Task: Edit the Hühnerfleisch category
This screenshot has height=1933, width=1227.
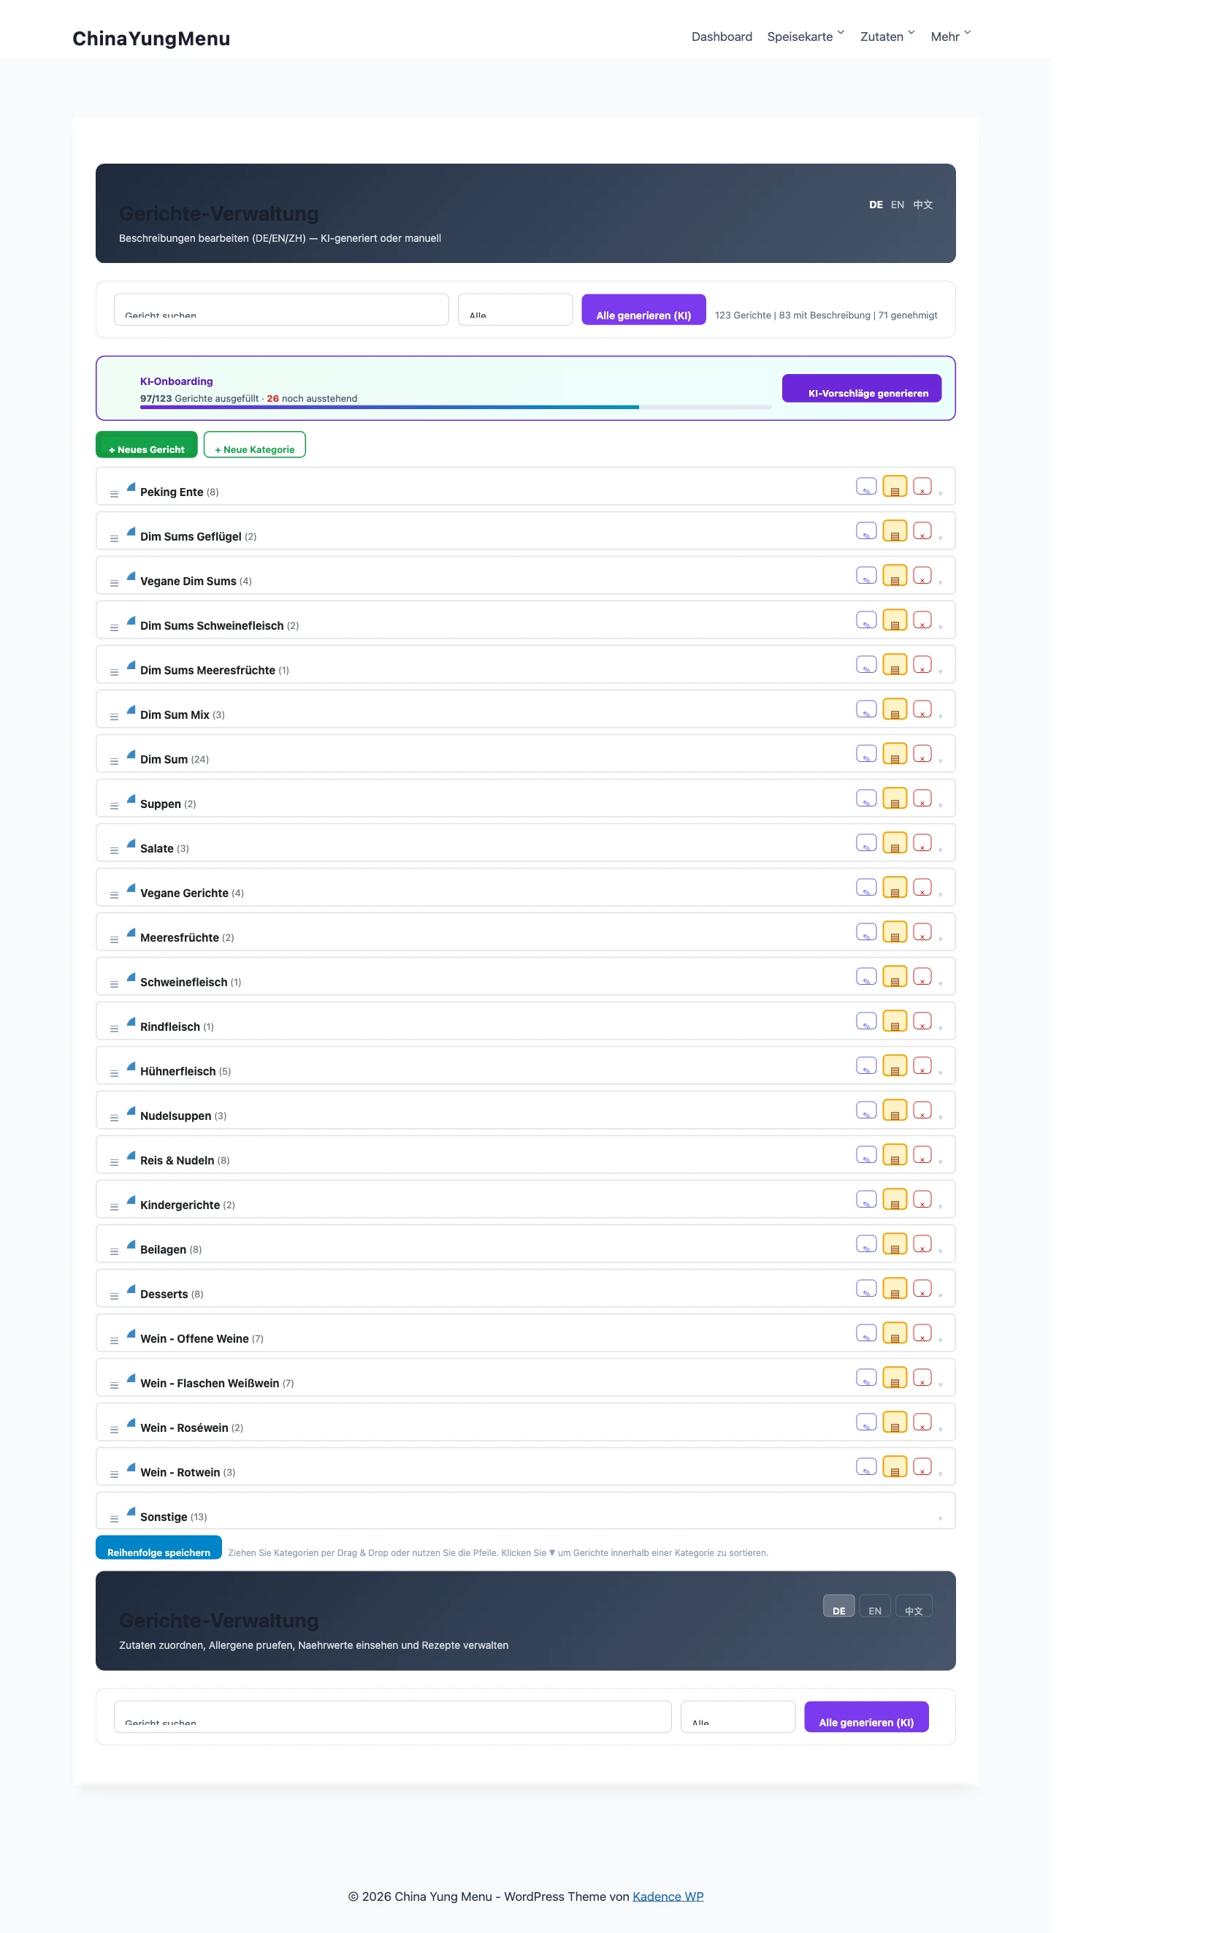Action: tap(866, 1066)
